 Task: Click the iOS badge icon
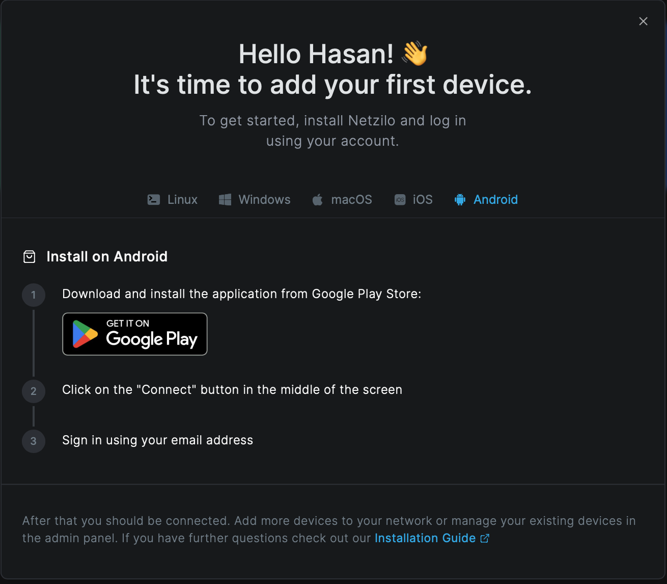[x=400, y=200]
